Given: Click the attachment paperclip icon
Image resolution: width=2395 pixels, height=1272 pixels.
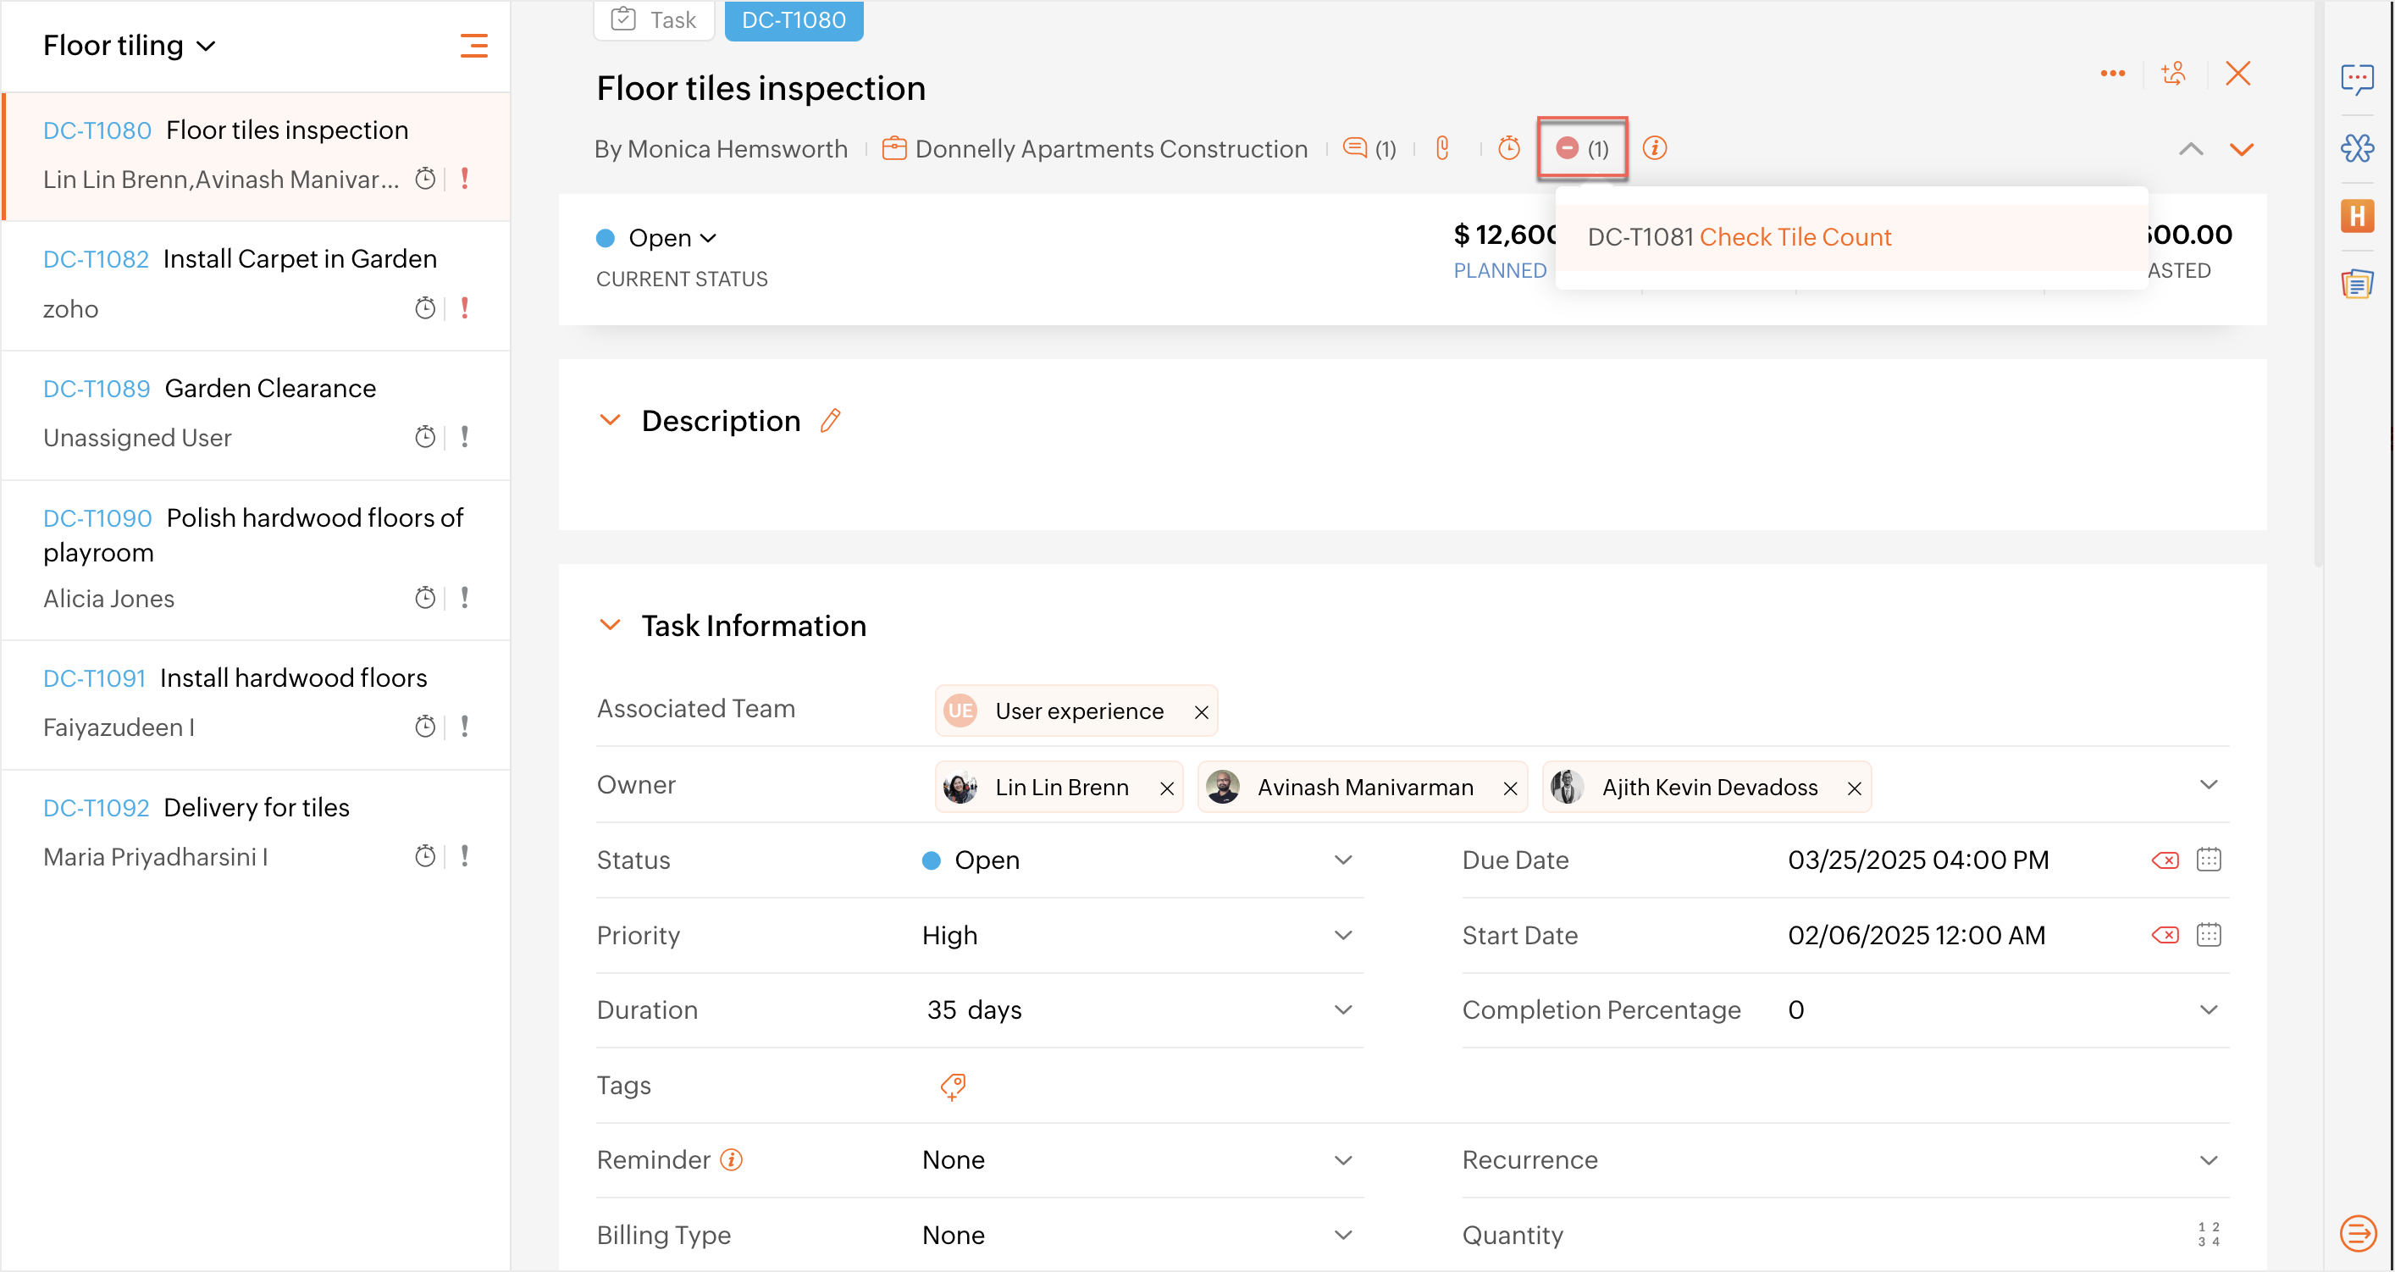Looking at the screenshot, I should point(1442,149).
